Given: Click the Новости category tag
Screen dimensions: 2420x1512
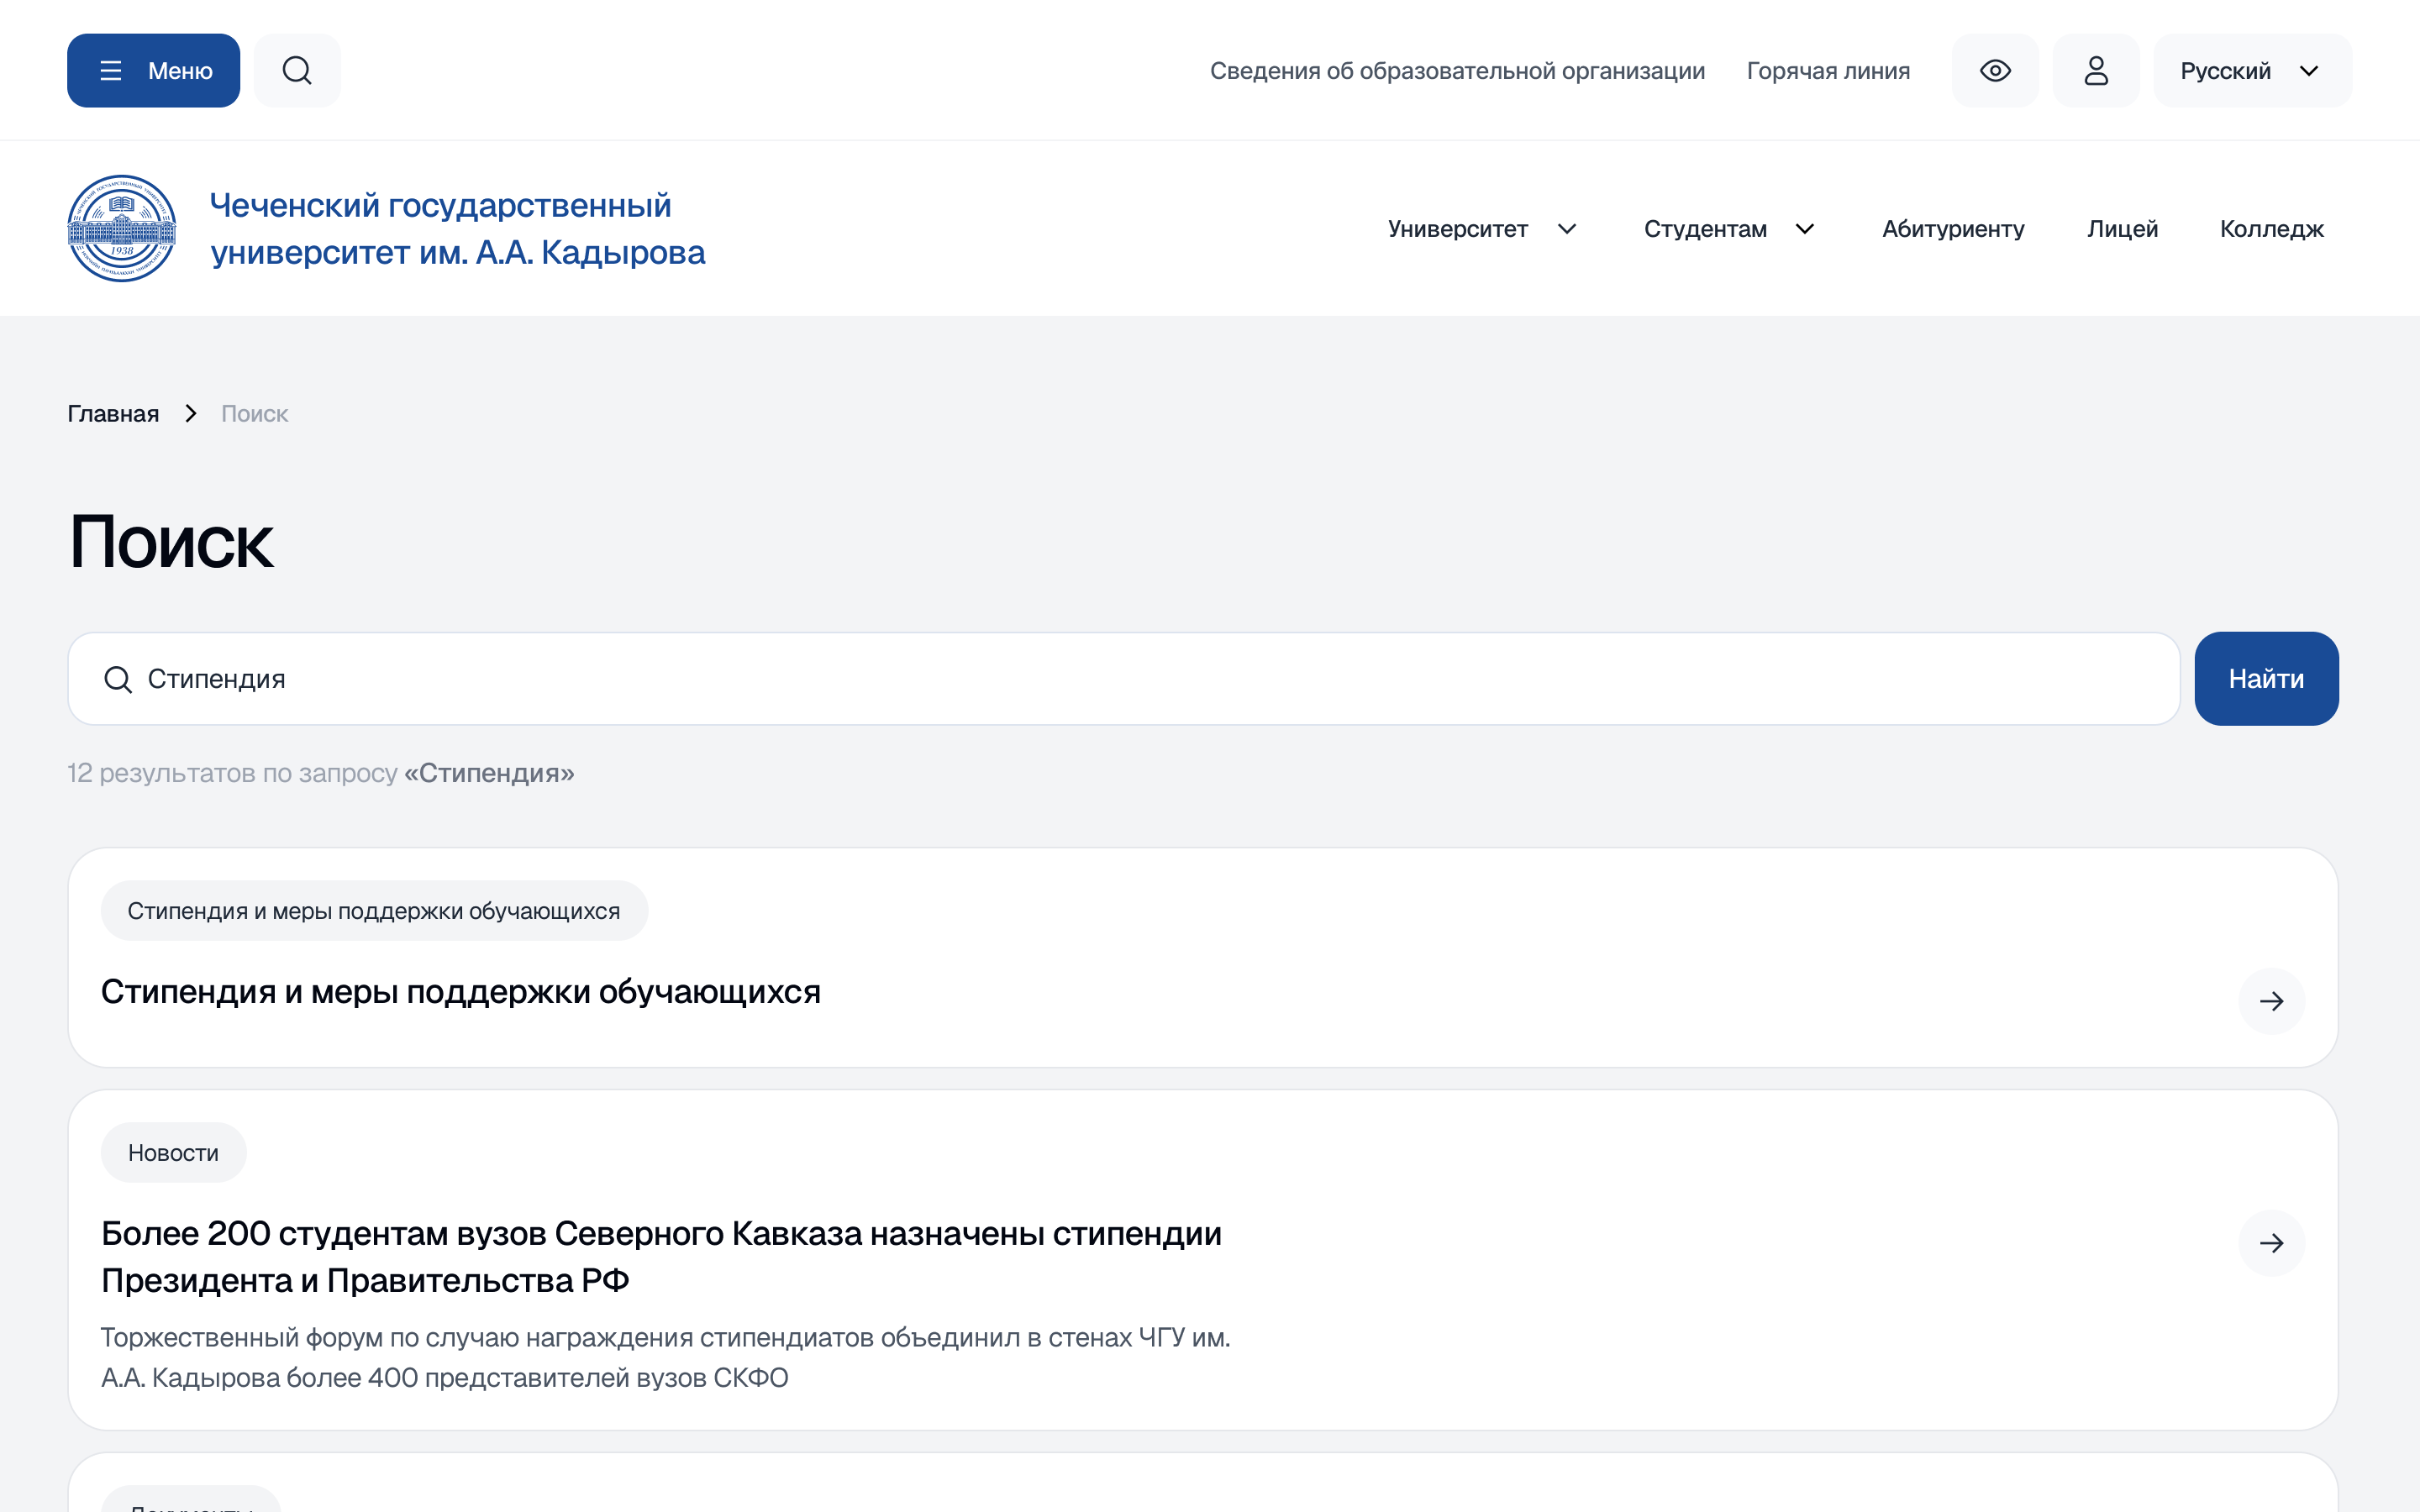Looking at the screenshot, I should coord(173,1153).
